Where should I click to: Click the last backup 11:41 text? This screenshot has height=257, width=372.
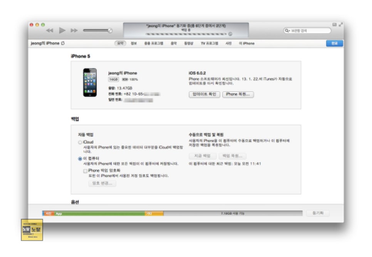225,163
